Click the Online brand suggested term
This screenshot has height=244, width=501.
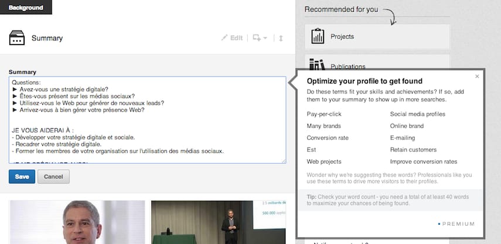(407, 126)
